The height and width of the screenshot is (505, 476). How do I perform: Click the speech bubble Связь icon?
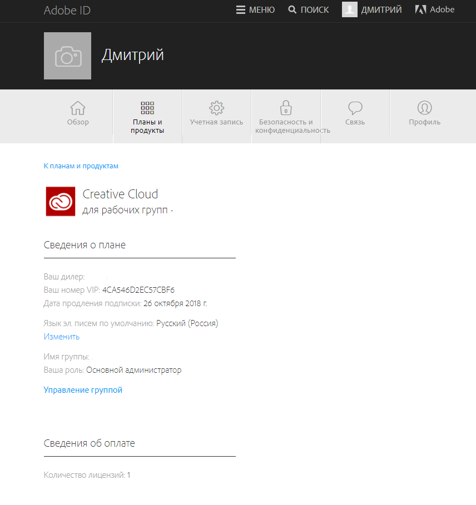(x=355, y=108)
